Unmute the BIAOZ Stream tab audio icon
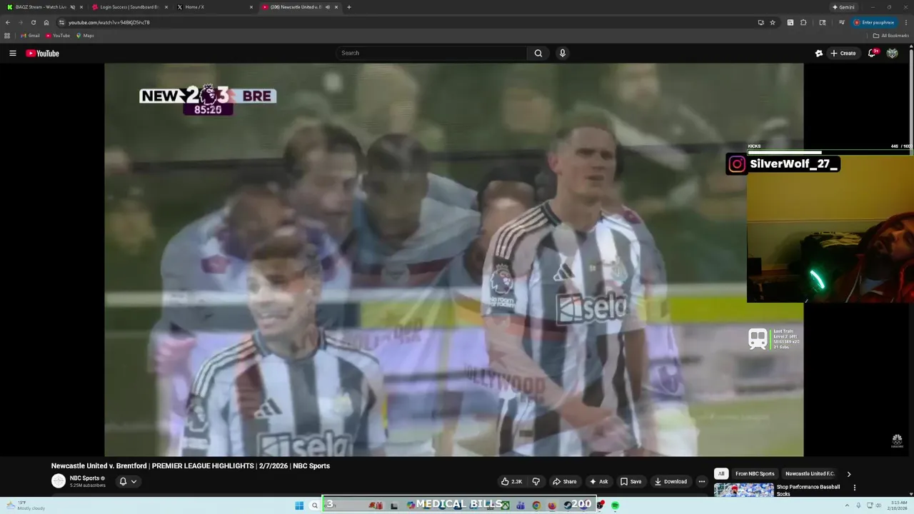914x514 pixels. tap(72, 7)
